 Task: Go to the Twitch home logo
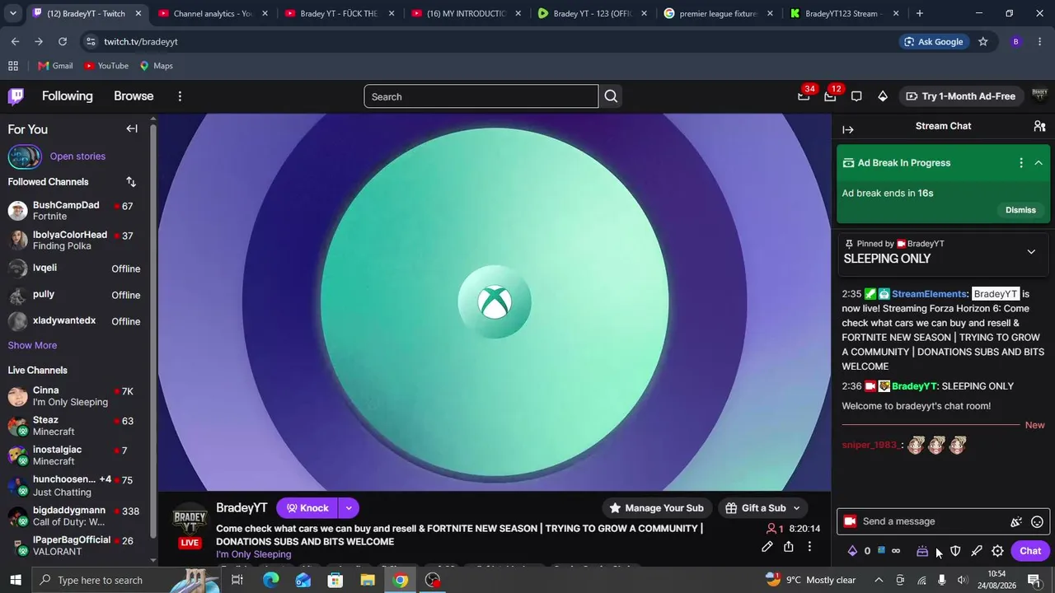(x=16, y=96)
